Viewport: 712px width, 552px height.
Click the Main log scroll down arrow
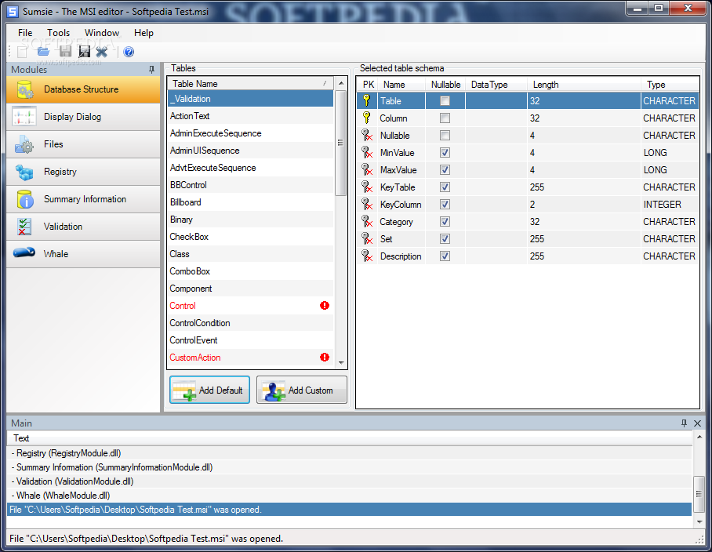pos(699,522)
